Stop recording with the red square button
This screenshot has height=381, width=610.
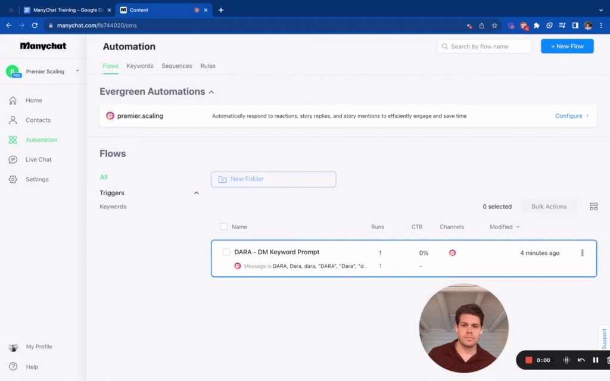pos(528,360)
